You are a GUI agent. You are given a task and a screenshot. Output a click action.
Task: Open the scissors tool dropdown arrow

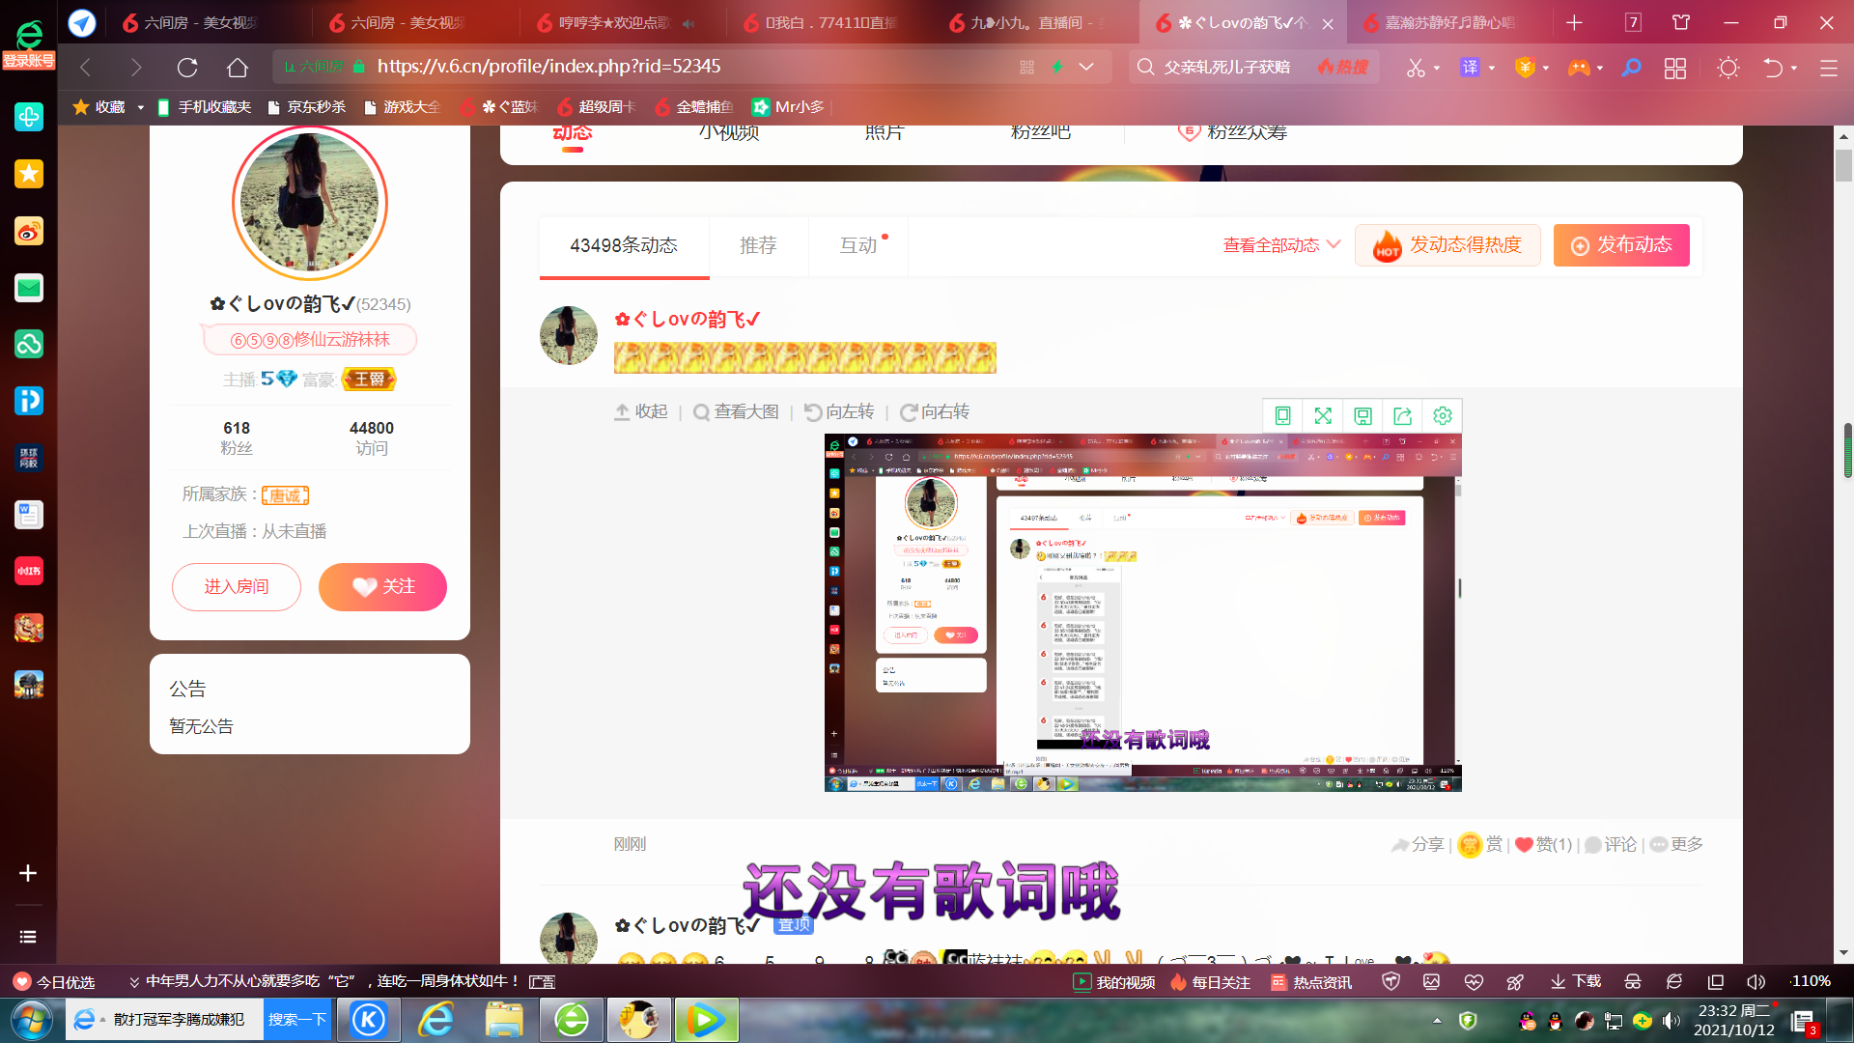(x=1437, y=68)
